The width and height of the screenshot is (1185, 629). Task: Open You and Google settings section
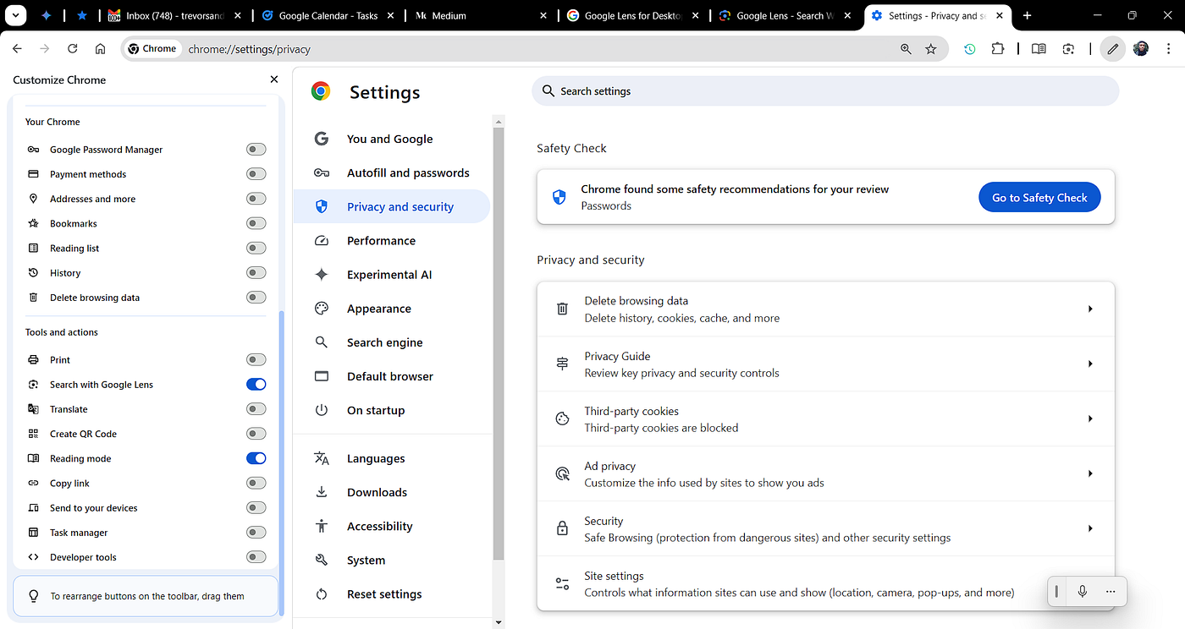tap(392, 139)
